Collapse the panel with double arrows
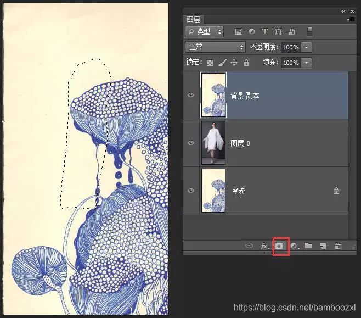 343,11
